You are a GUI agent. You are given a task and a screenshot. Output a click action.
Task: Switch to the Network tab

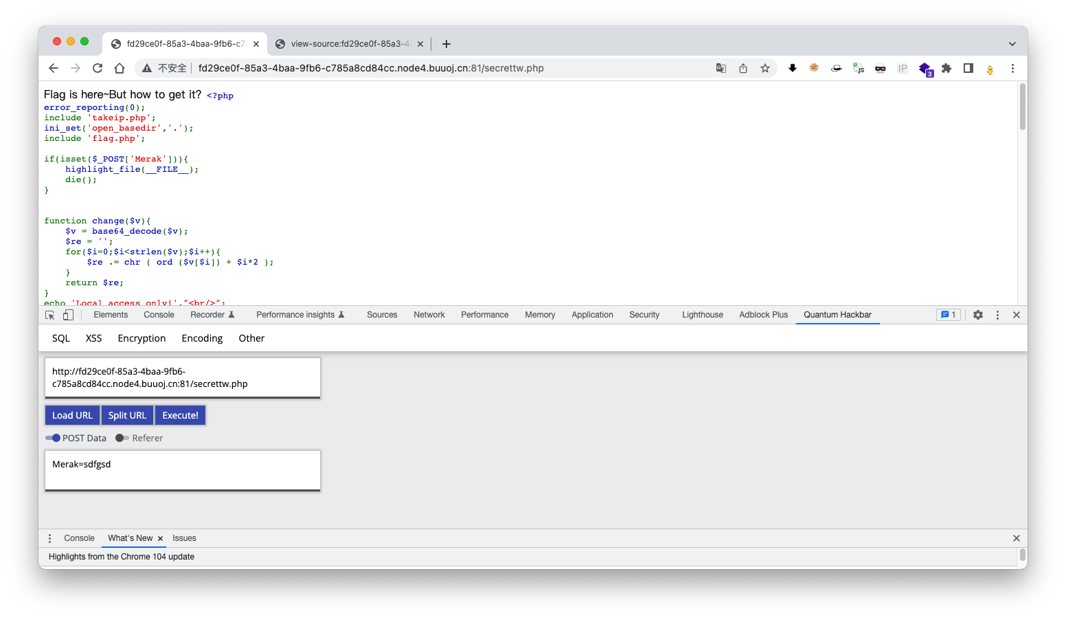pos(429,315)
